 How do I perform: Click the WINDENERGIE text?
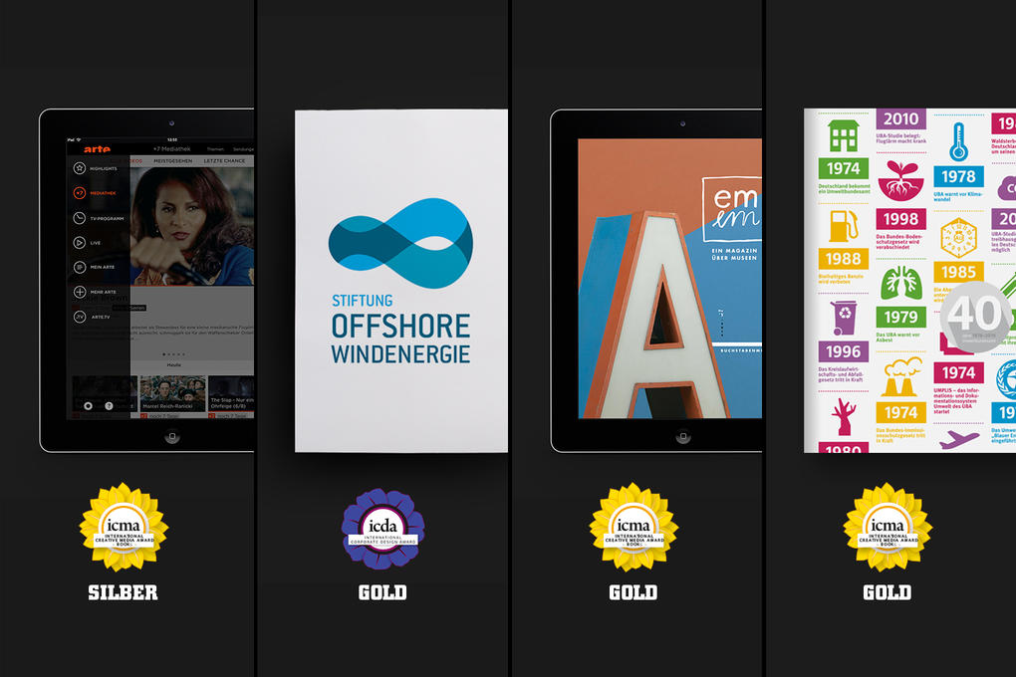(400, 354)
